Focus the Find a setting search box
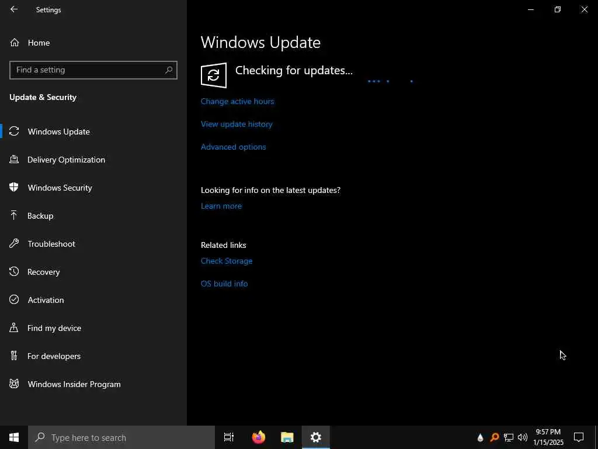This screenshot has height=449, width=598. tap(93, 70)
